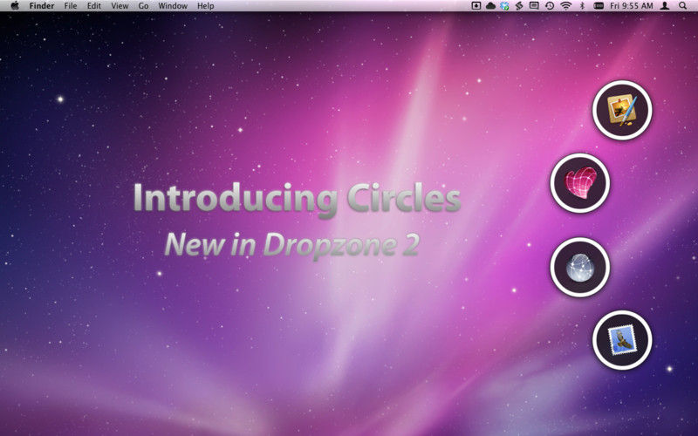Open Spotlight search magnifier

click(x=682, y=6)
